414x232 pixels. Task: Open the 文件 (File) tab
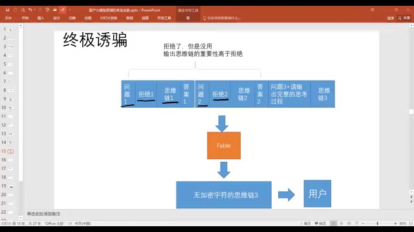tap(8, 18)
